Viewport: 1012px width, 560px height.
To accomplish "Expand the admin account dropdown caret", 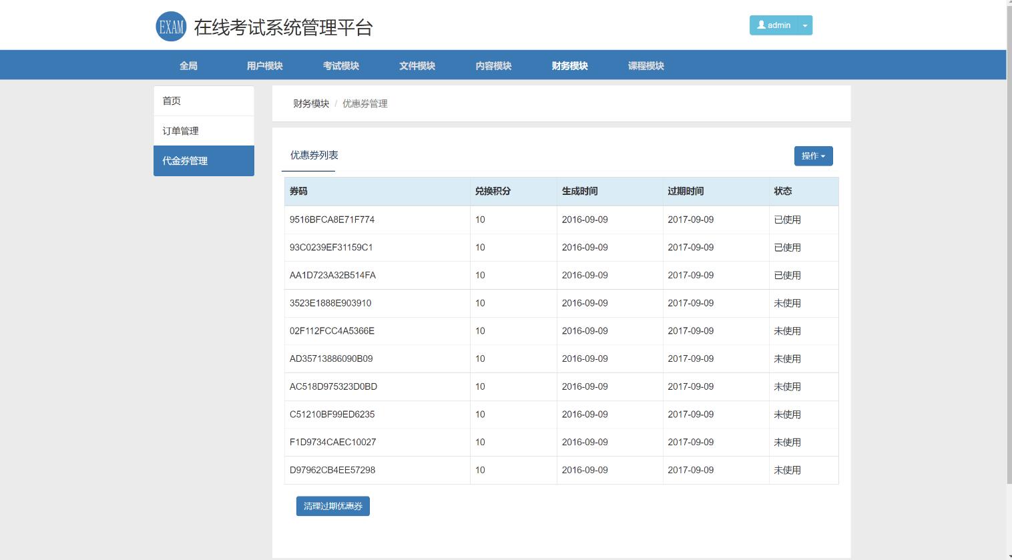I will click(805, 25).
